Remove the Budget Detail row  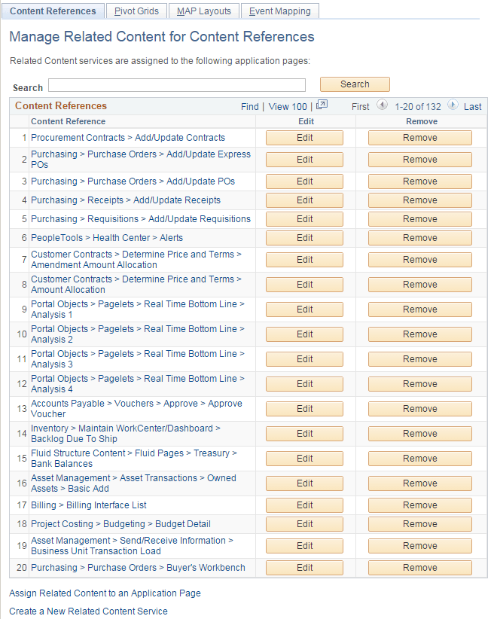coord(419,524)
